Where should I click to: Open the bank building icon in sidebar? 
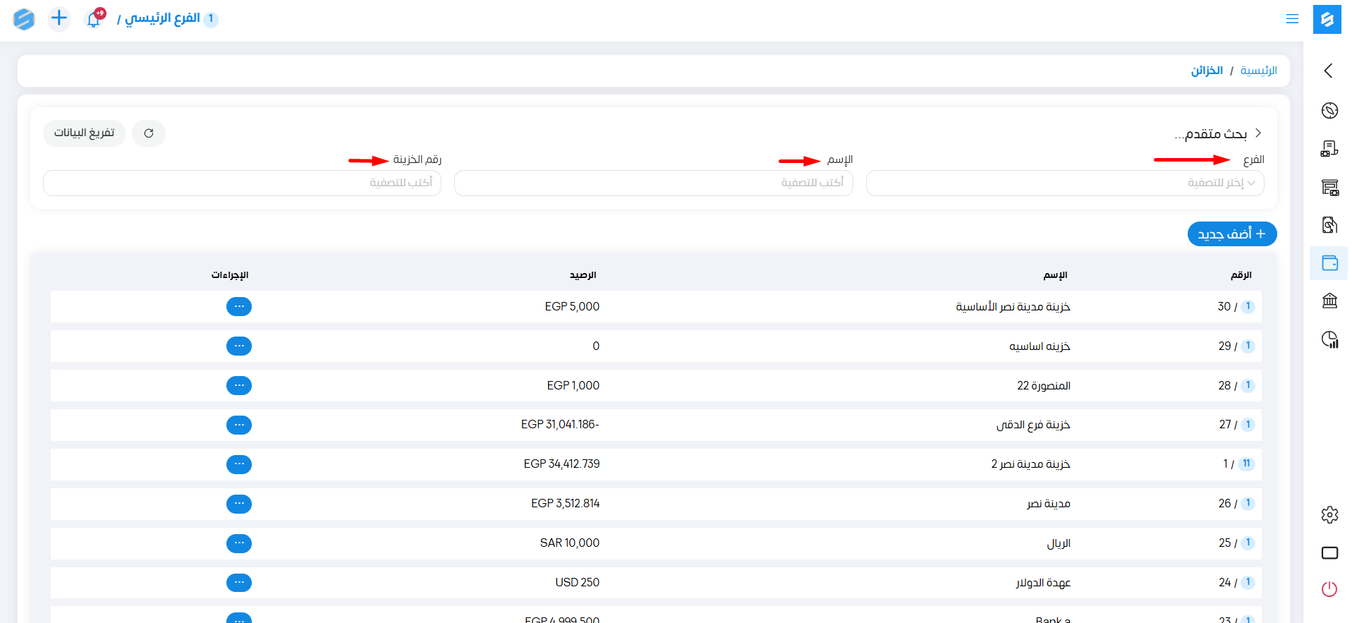coord(1329,301)
